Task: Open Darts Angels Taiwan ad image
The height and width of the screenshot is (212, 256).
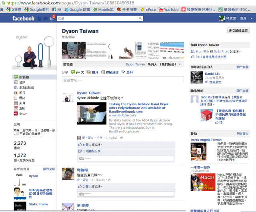Action: click(x=198, y=152)
